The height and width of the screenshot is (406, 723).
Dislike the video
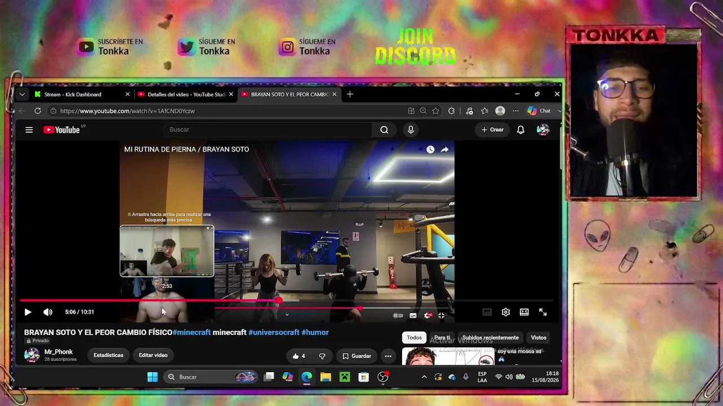(x=322, y=356)
